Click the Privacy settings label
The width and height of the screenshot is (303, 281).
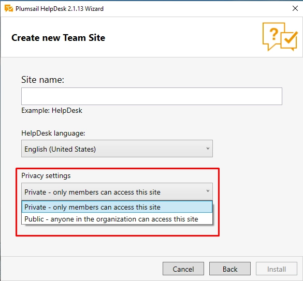point(46,176)
